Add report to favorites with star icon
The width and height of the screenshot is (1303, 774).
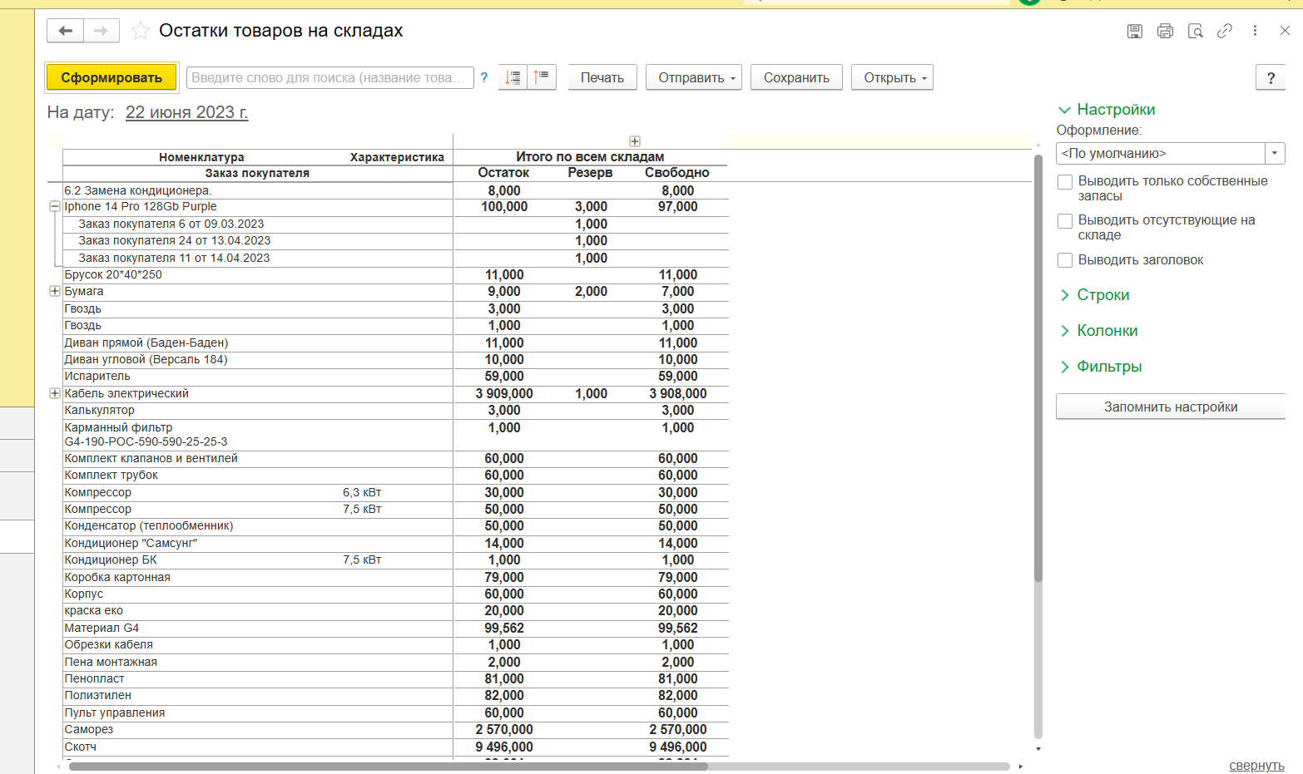141,31
